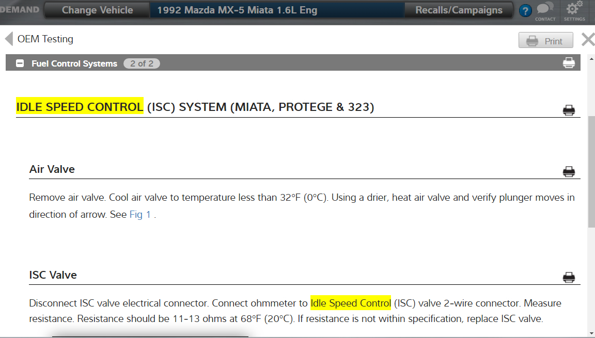Open the Settings gear icon
This screenshot has width=595, height=338.
[574, 11]
